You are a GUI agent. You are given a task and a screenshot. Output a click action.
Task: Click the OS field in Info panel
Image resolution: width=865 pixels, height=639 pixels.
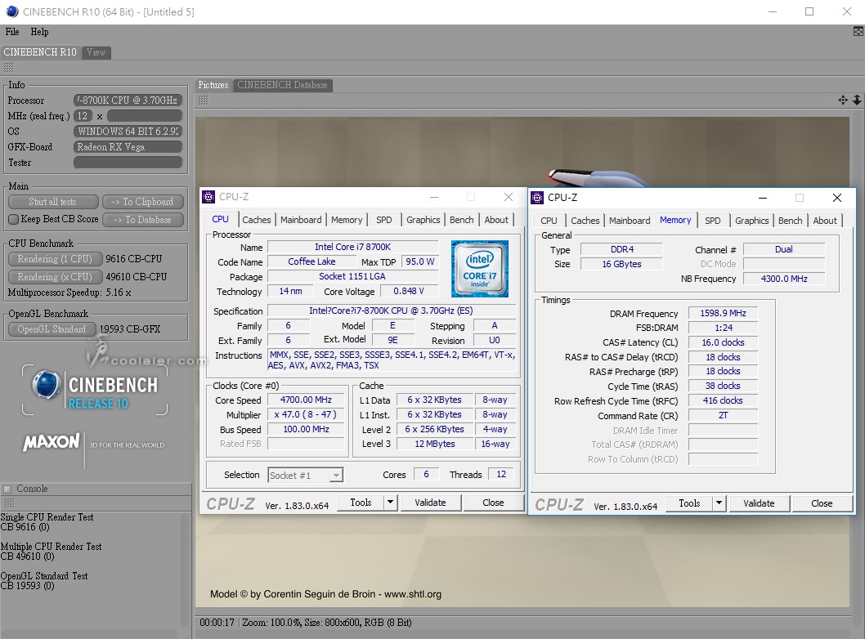128,132
